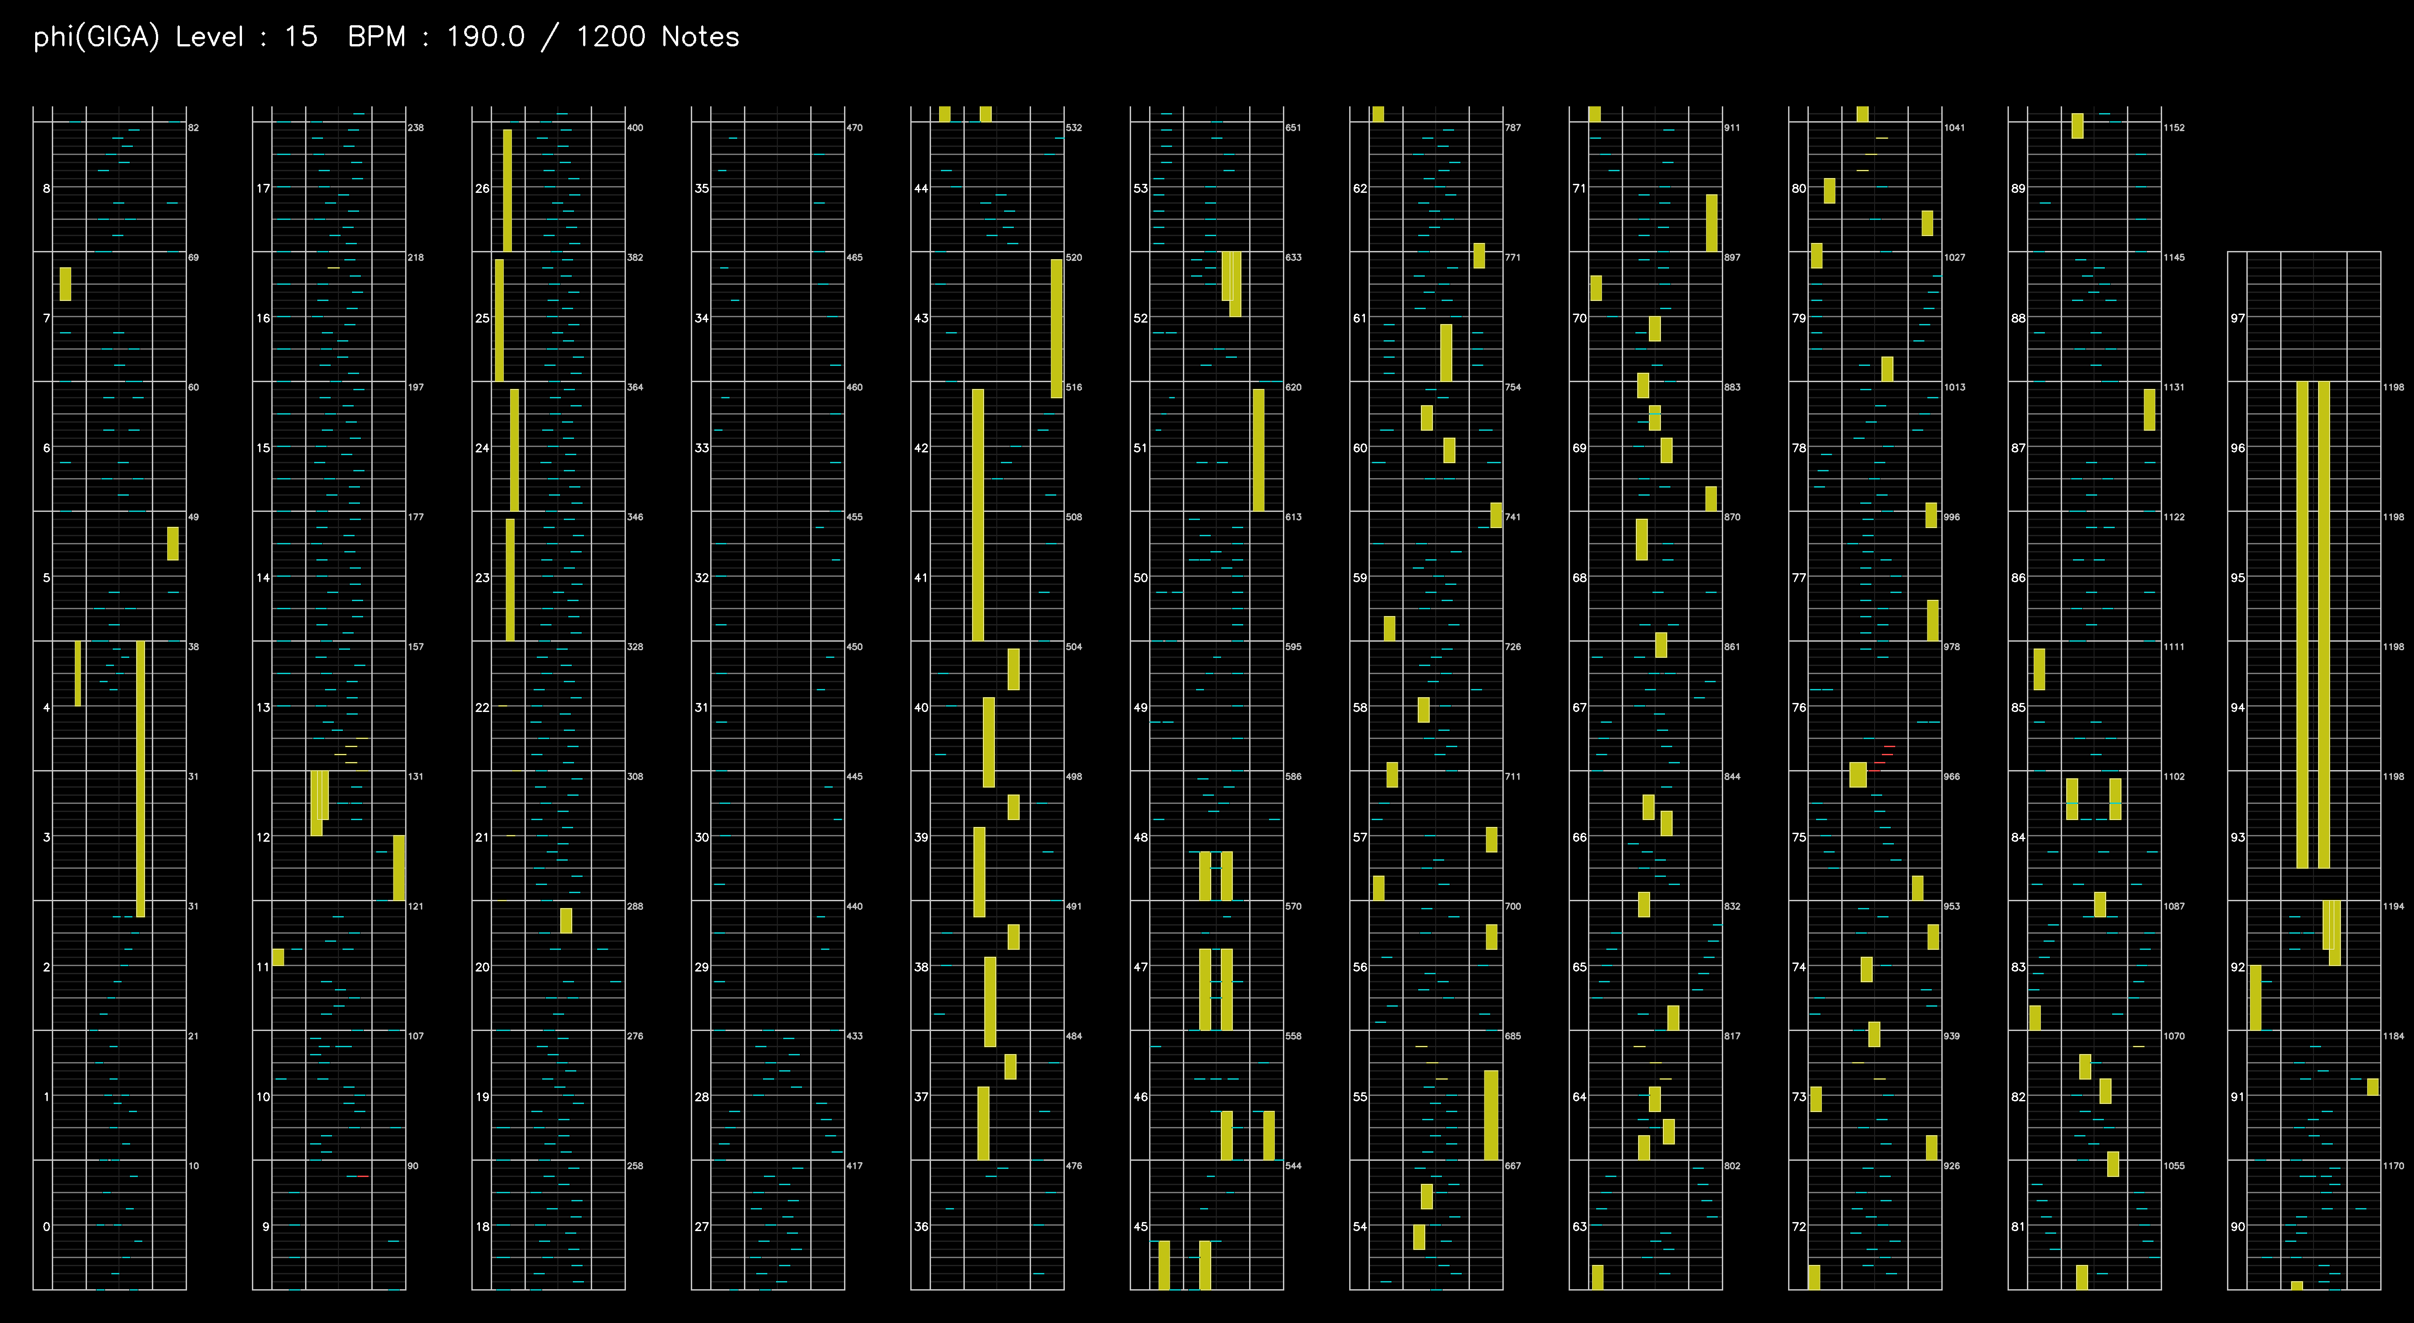This screenshot has height=1323, width=2414.
Task: Click note count label 131
Action: (x=416, y=777)
